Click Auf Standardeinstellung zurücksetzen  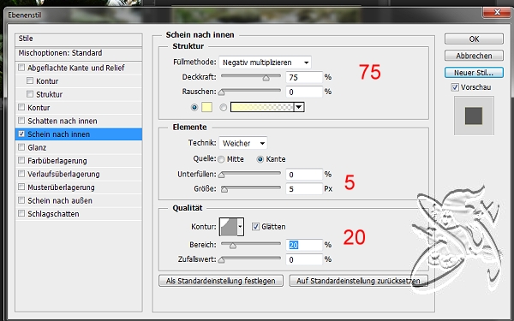pos(359,281)
